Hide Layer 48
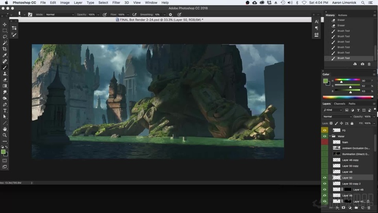Screen dimensions: 378x213 (325, 189)
